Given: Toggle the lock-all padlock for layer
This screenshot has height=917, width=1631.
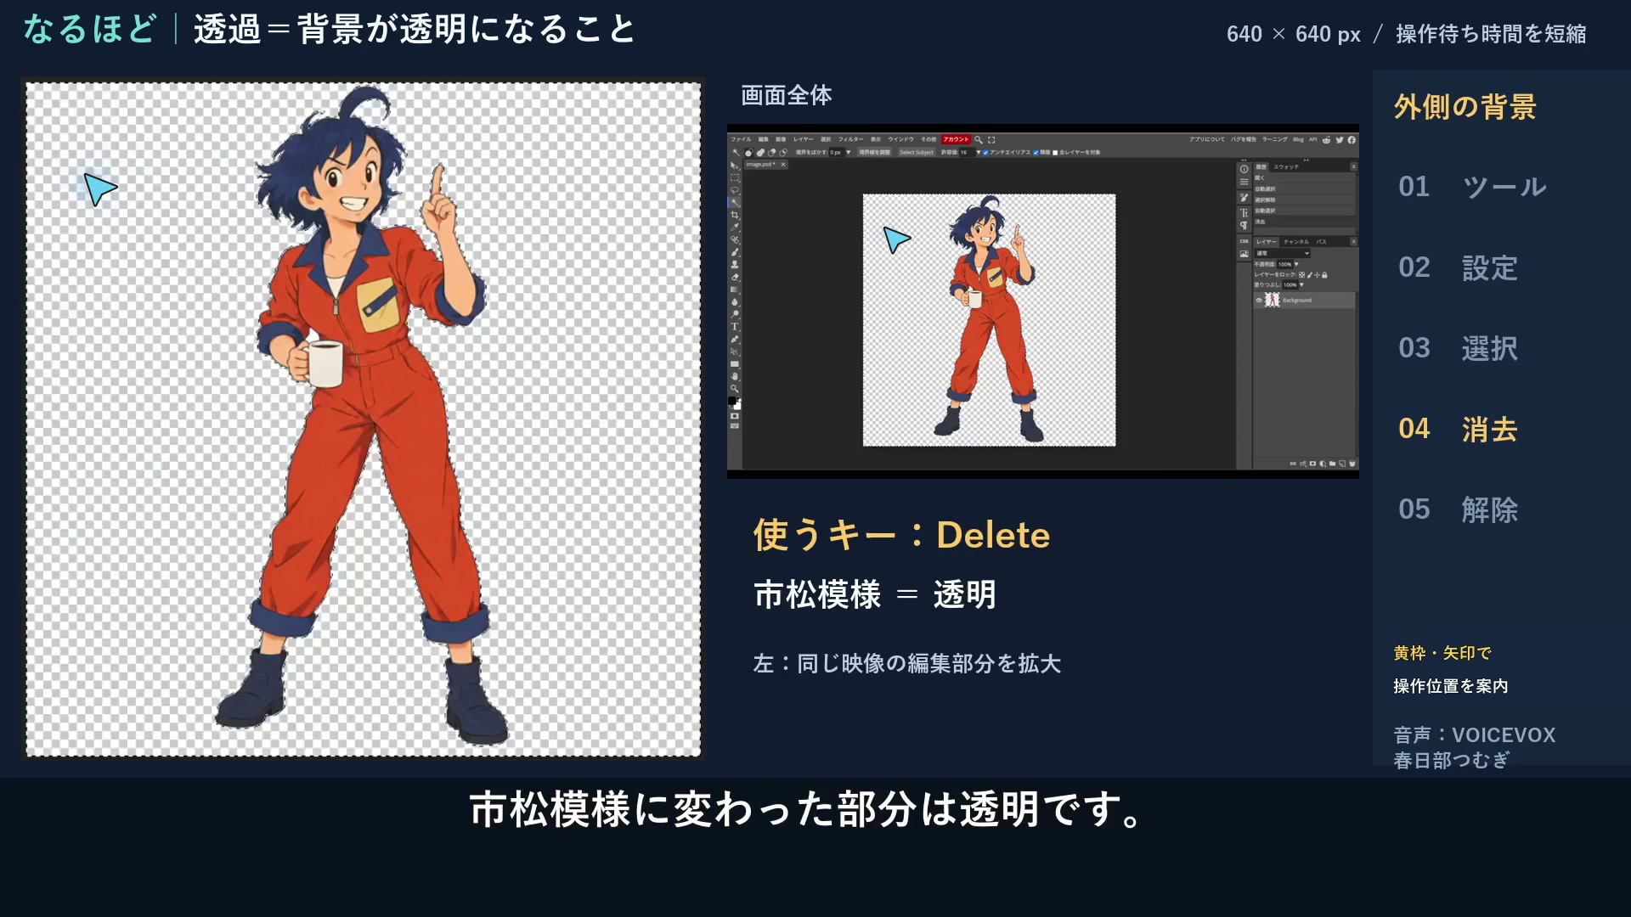Looking at the screenshot, I should tap(1324, 275).
